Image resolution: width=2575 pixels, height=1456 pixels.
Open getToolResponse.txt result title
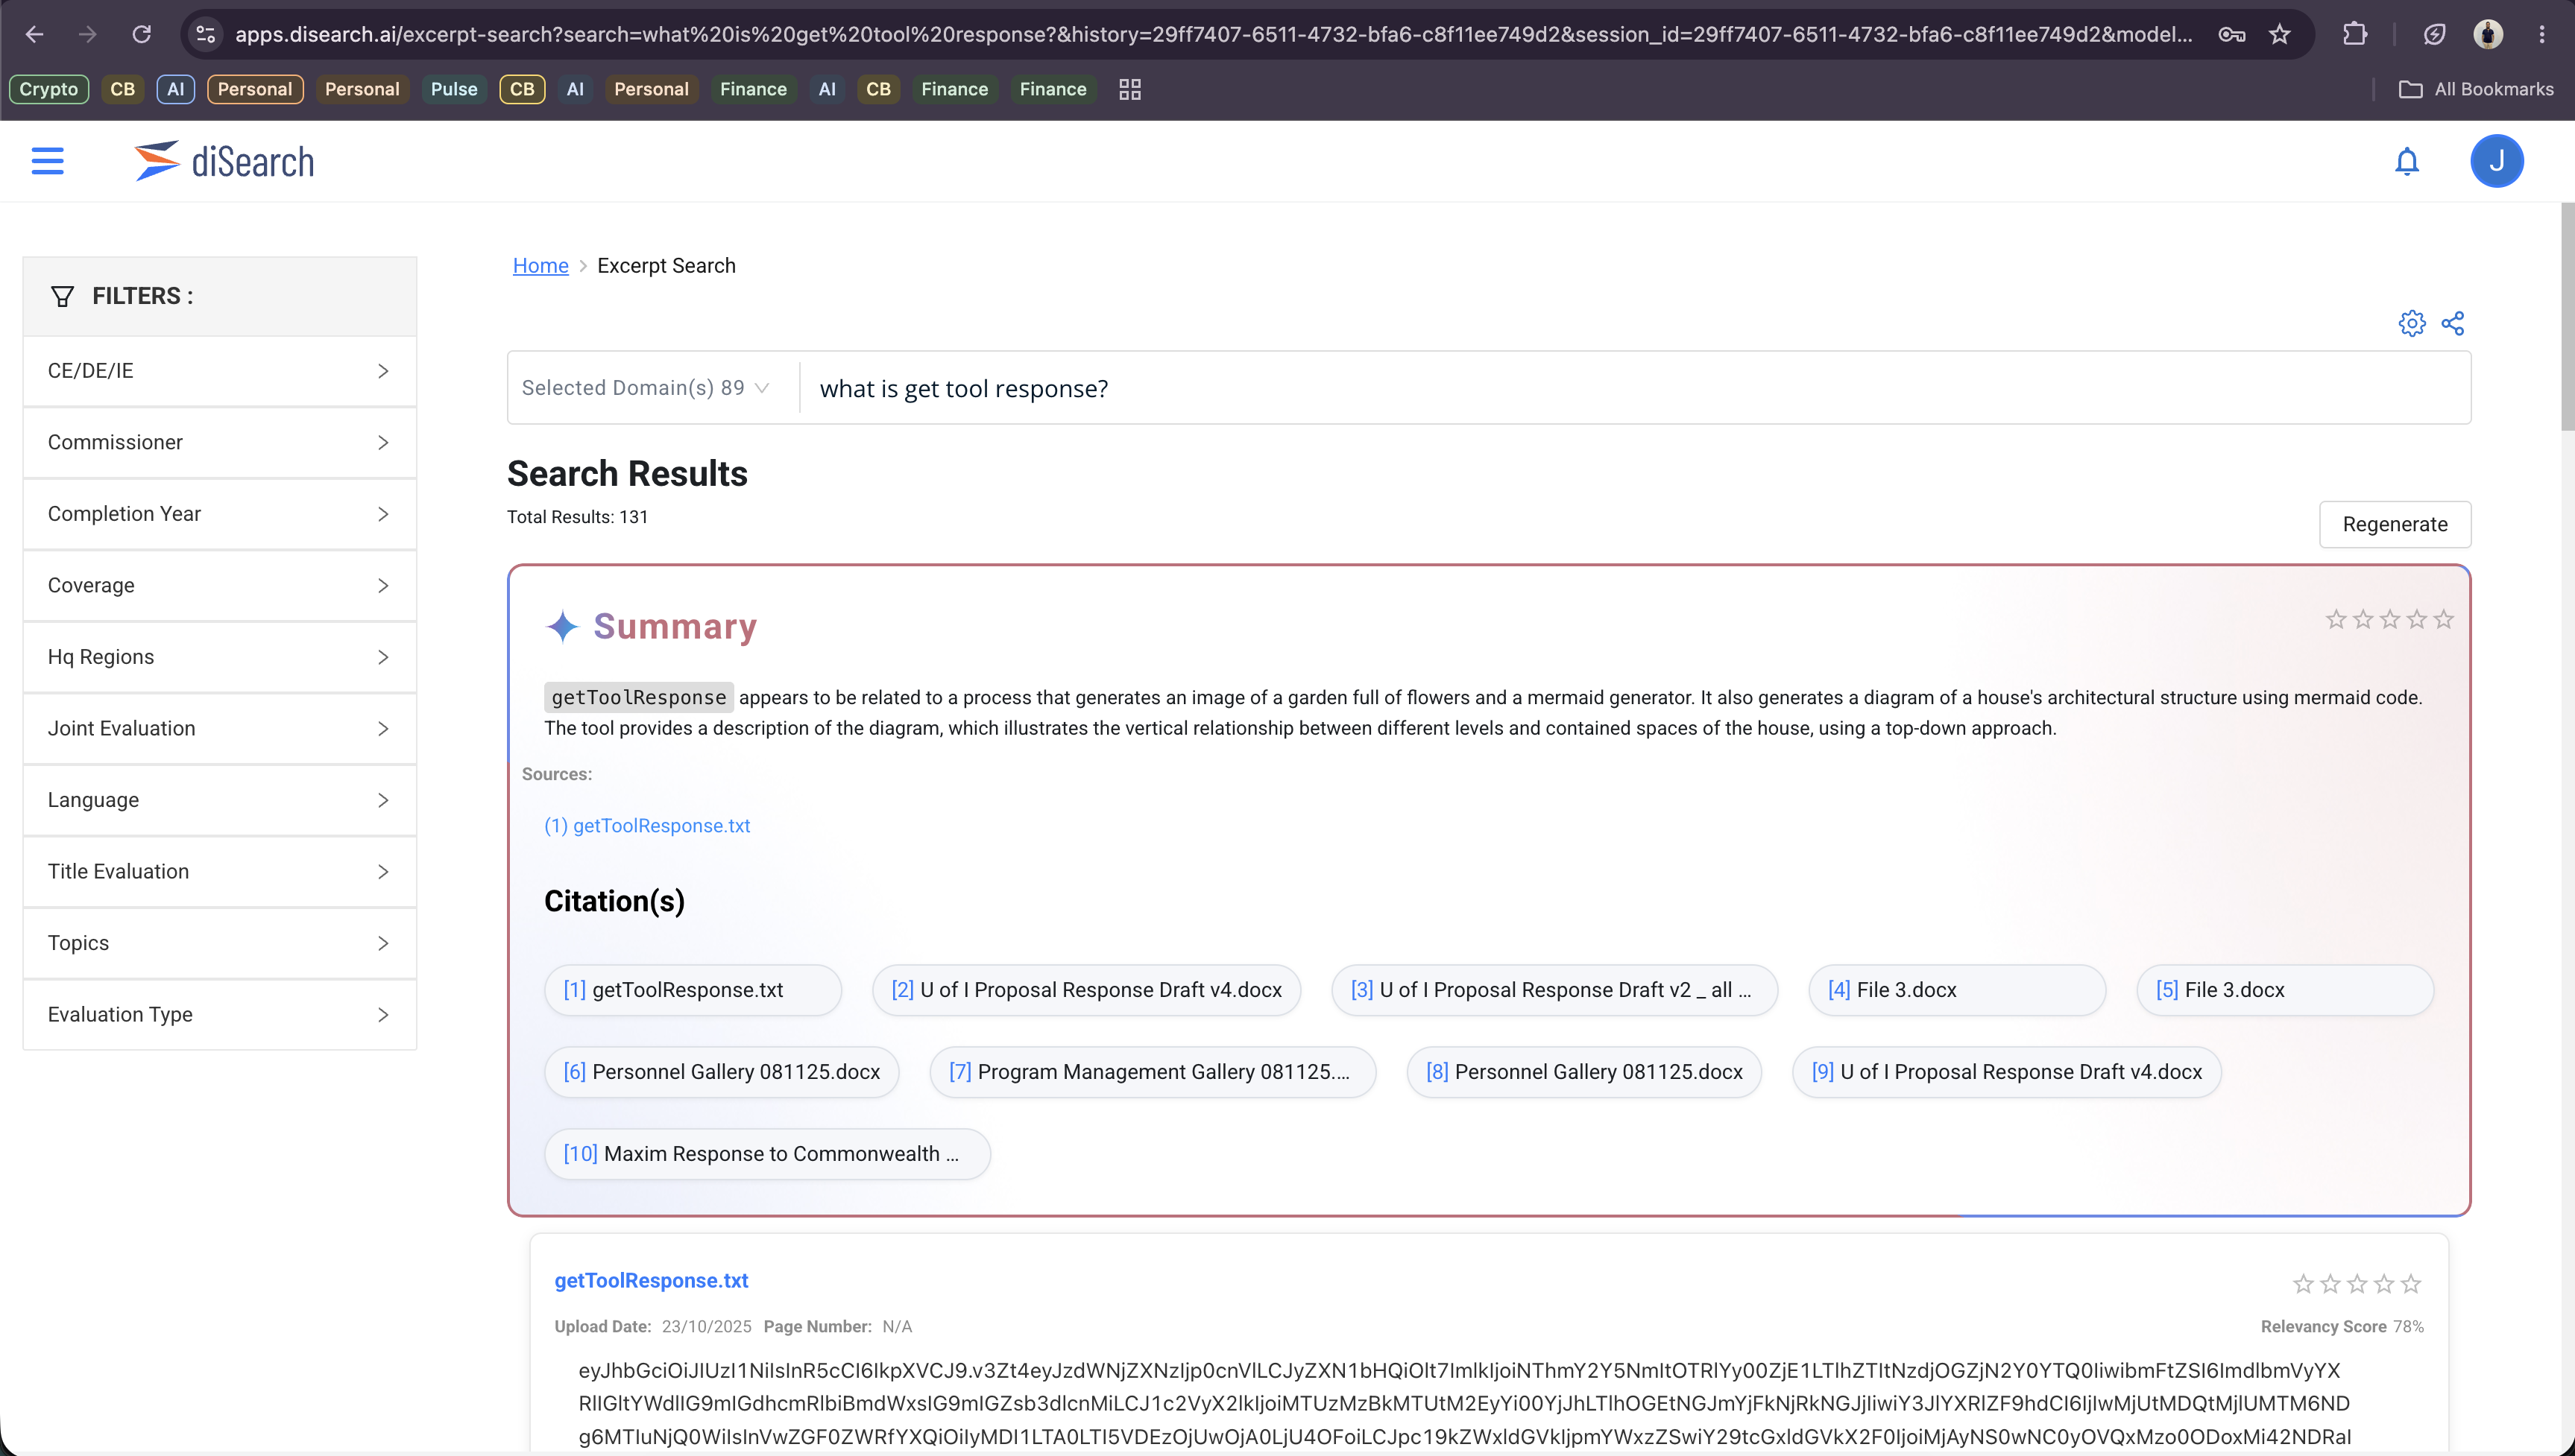pos(652,1281)
